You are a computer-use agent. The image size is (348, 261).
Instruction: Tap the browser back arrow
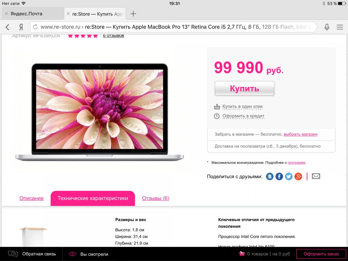coord(7,27)
